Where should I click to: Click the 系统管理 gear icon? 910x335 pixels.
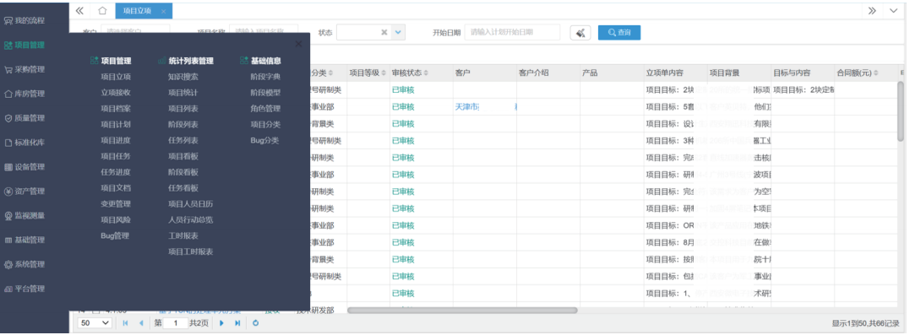pyautogui.click(x=8, y=264)
